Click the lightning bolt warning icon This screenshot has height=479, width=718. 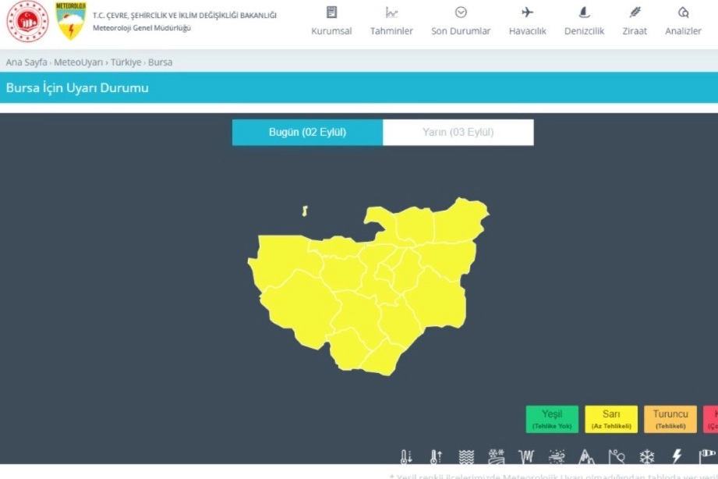point(677,457)
